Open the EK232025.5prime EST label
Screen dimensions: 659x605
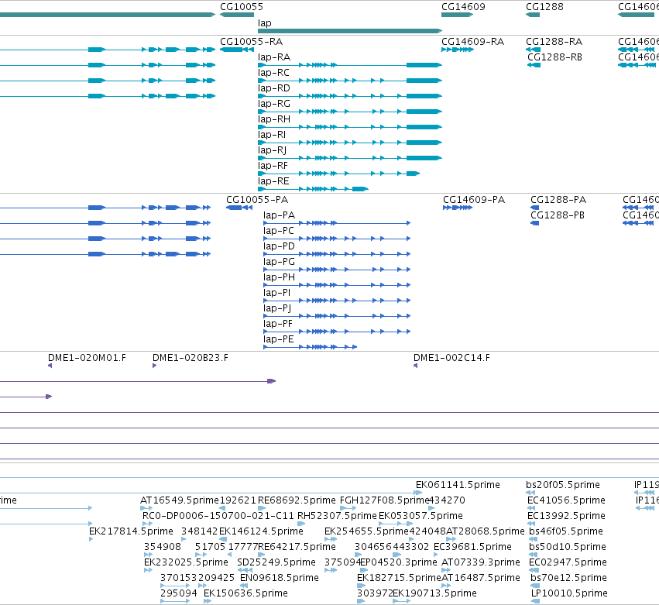click(186, 562)
